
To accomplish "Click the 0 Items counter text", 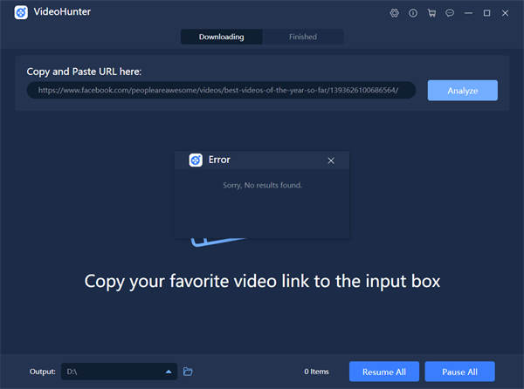I will coord(316,372).
